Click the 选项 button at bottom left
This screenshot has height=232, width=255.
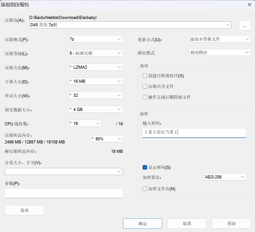point(25,210)
